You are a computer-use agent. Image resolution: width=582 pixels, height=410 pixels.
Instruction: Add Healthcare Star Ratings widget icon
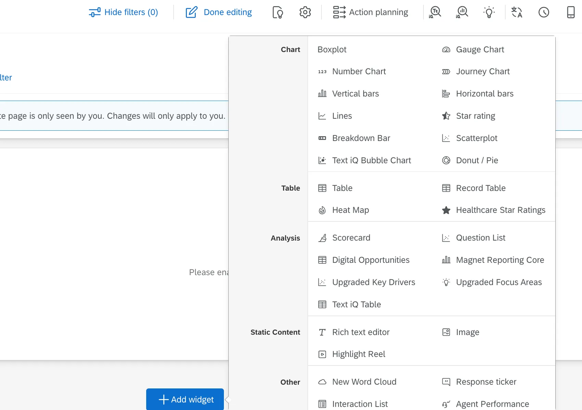pyautogui.click(x=446, y=210)
